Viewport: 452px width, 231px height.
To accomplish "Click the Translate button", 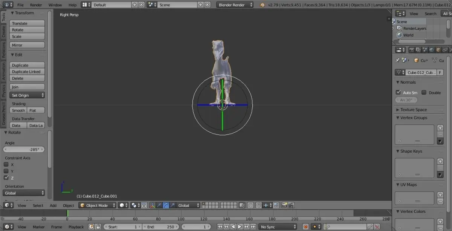I will click(27, 23).
